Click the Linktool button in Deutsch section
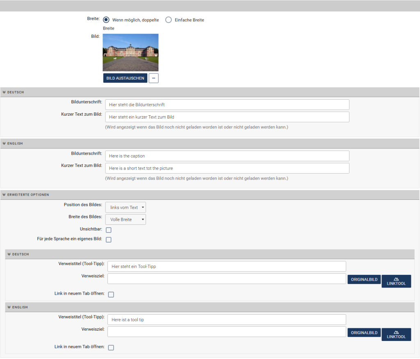This screenshot has height=359, width=420. click(x=396, y=281)
